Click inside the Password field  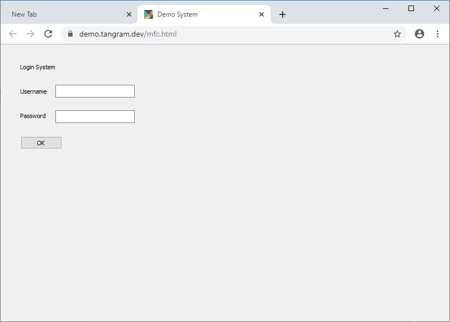tap(95, 116)
